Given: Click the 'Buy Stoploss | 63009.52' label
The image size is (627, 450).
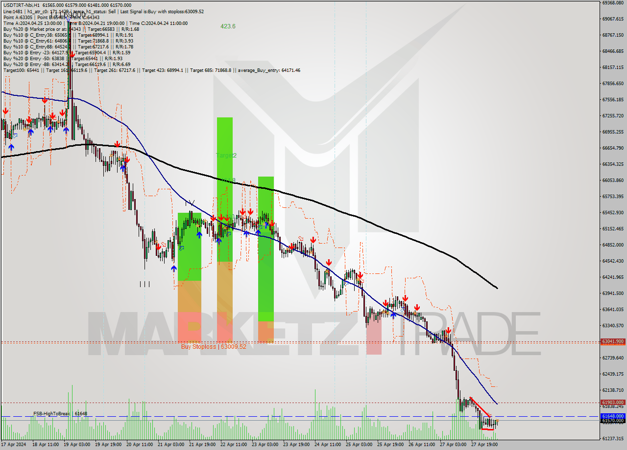Looking at the screenshot, I should (x=214, y=346).
